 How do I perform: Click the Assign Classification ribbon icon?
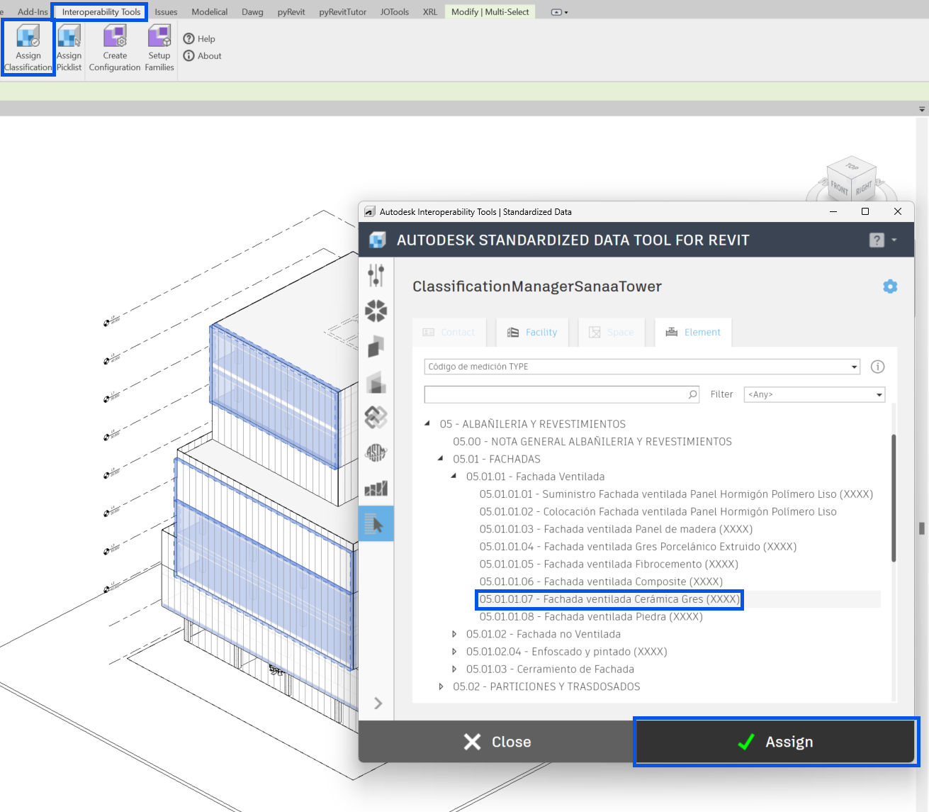28,36
